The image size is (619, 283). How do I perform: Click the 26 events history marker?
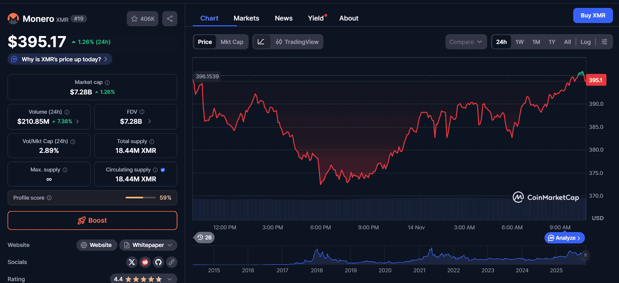tap(204, 237)
